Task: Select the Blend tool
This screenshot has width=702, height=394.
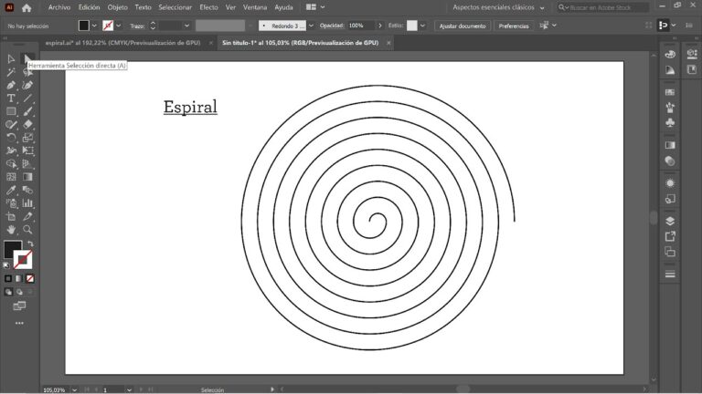Action: pos(27,190)
